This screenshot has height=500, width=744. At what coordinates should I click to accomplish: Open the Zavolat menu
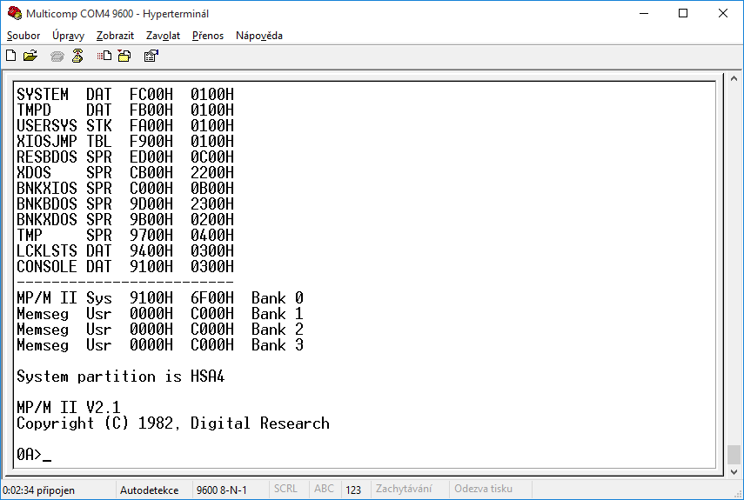163,36
